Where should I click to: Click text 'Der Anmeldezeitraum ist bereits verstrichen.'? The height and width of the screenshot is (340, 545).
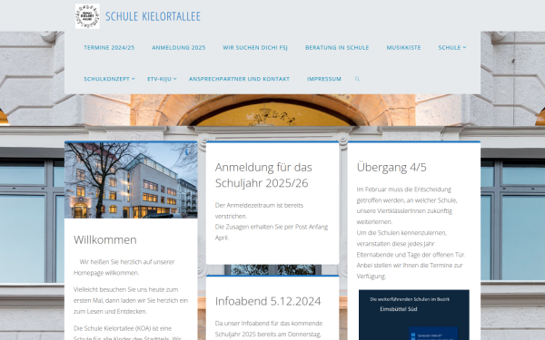point(259,210)
